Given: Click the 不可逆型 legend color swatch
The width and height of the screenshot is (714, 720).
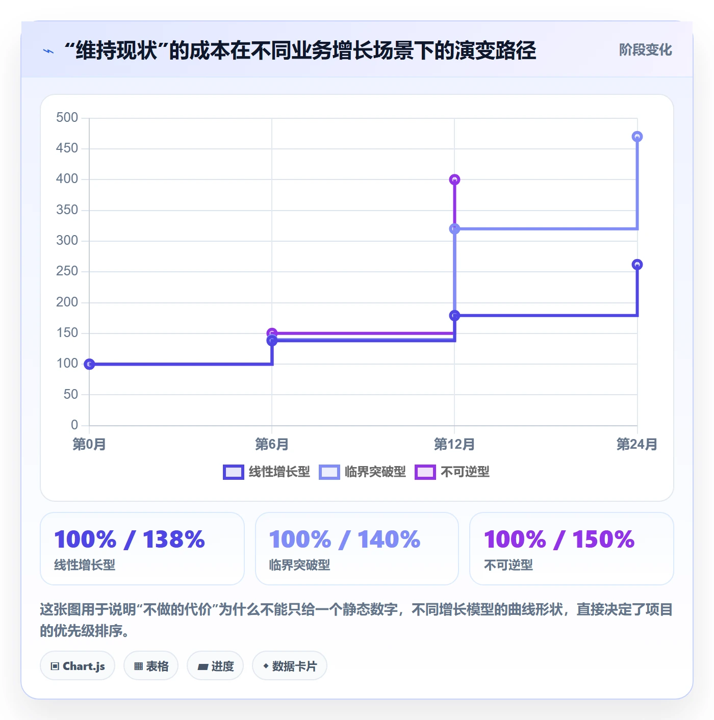Looking at the screenshot, I should point(425,472).
